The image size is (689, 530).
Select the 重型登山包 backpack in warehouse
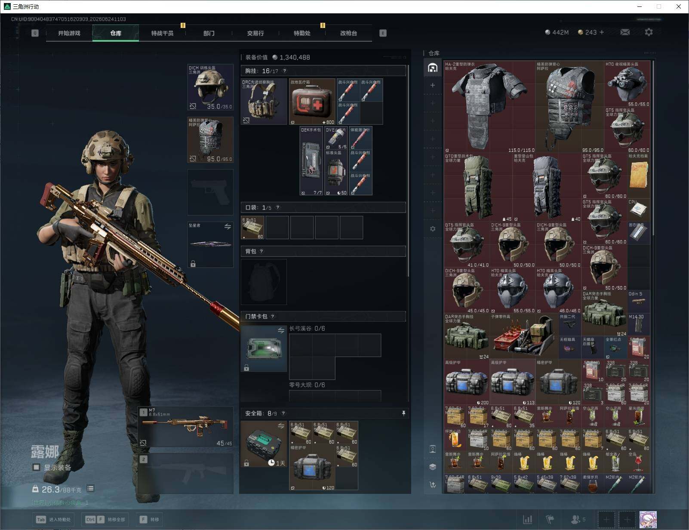[547, 188]
